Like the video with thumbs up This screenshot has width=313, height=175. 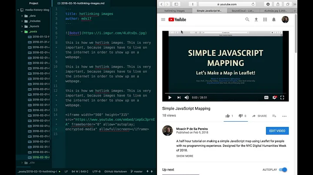coord(229,116)
